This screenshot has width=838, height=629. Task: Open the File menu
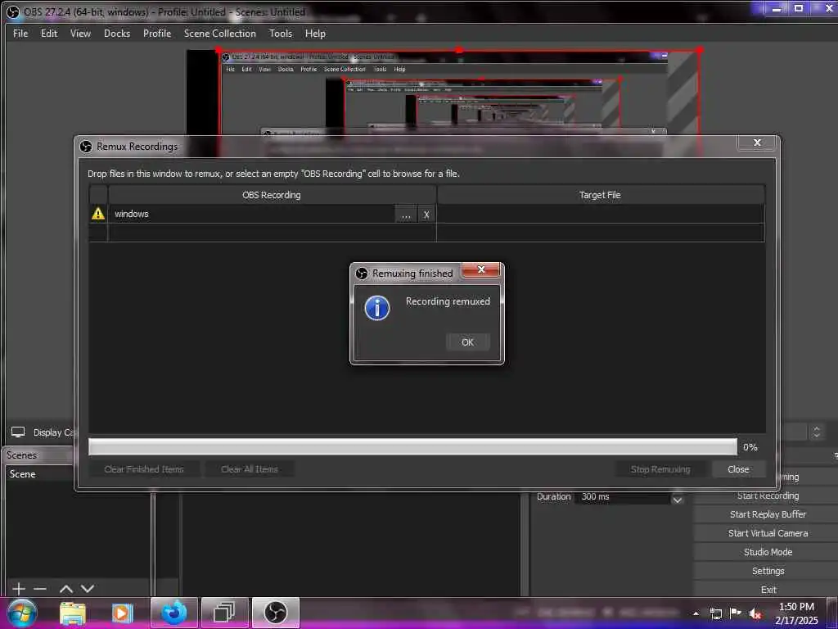click(x=20, y=33)
